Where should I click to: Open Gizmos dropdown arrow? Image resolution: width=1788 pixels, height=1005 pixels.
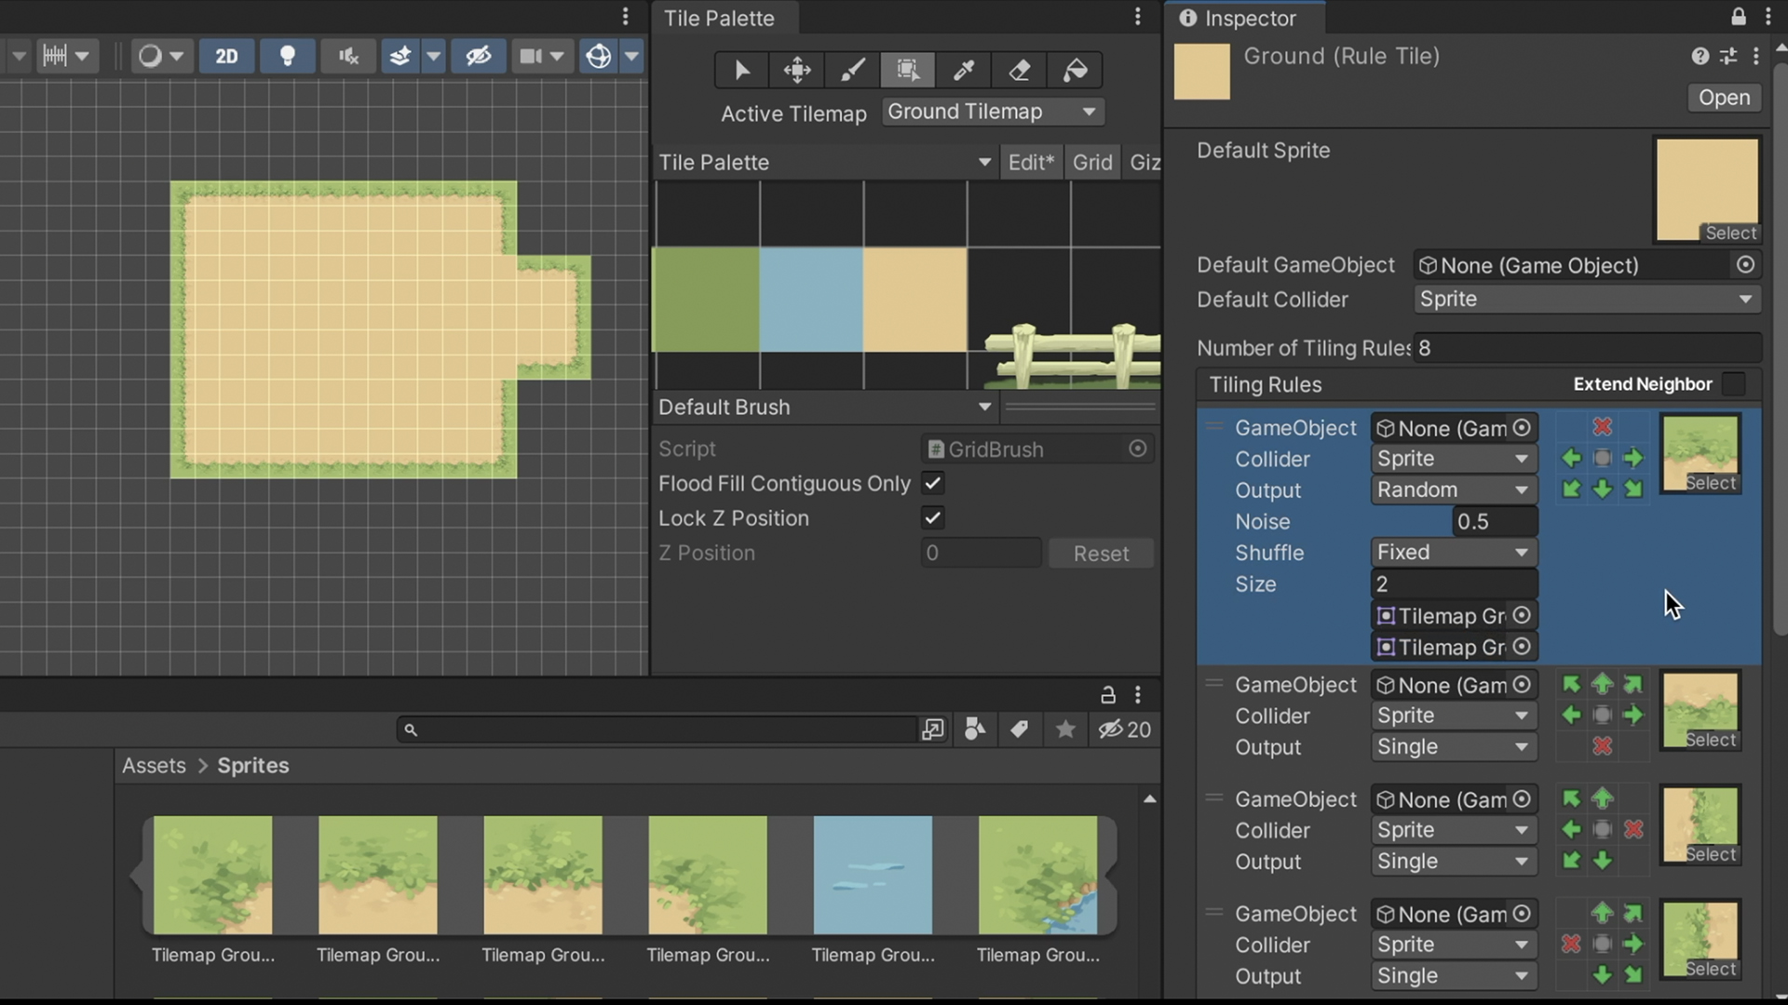pyautogui.click(x=631, y=57)
